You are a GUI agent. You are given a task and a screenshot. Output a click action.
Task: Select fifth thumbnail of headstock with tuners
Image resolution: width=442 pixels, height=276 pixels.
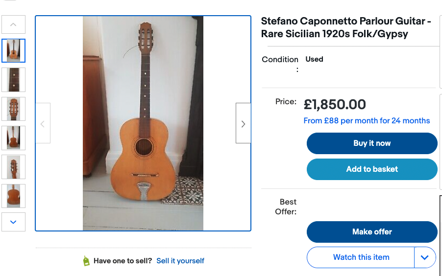click(x=13, y=167)
